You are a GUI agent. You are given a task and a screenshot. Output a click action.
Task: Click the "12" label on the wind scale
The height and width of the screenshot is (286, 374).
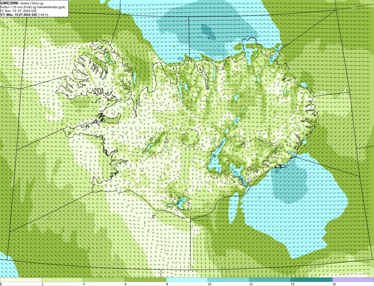tap(251, 284)
